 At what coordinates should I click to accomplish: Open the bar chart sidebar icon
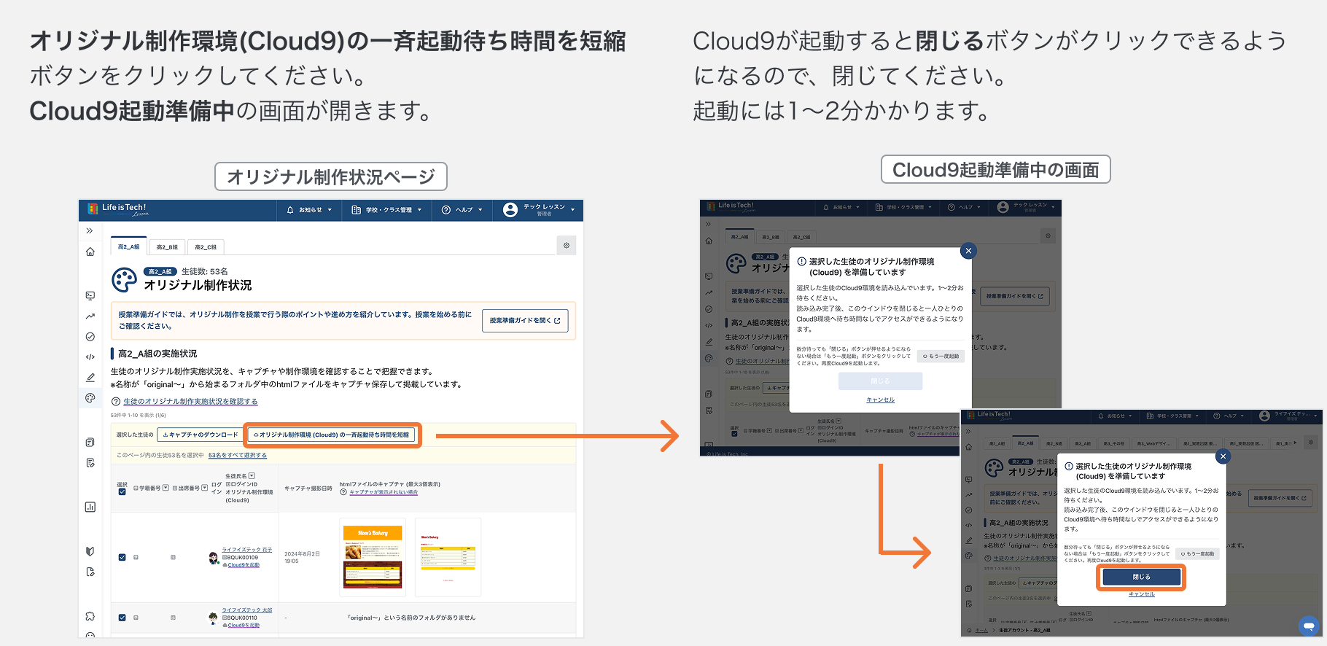pyautogui.click(x=90, y=507)
